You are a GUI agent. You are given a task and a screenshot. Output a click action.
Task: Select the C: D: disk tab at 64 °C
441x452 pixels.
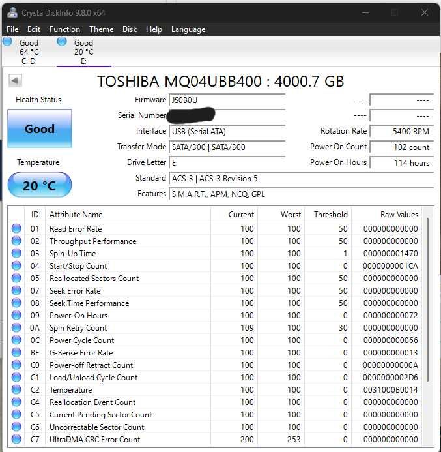click(29, 52)
